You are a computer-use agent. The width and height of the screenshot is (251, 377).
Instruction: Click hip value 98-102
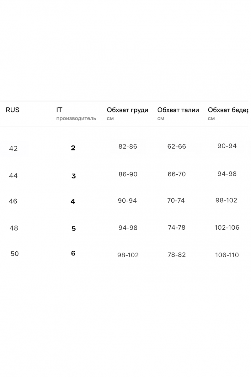[x=226, y=200]
